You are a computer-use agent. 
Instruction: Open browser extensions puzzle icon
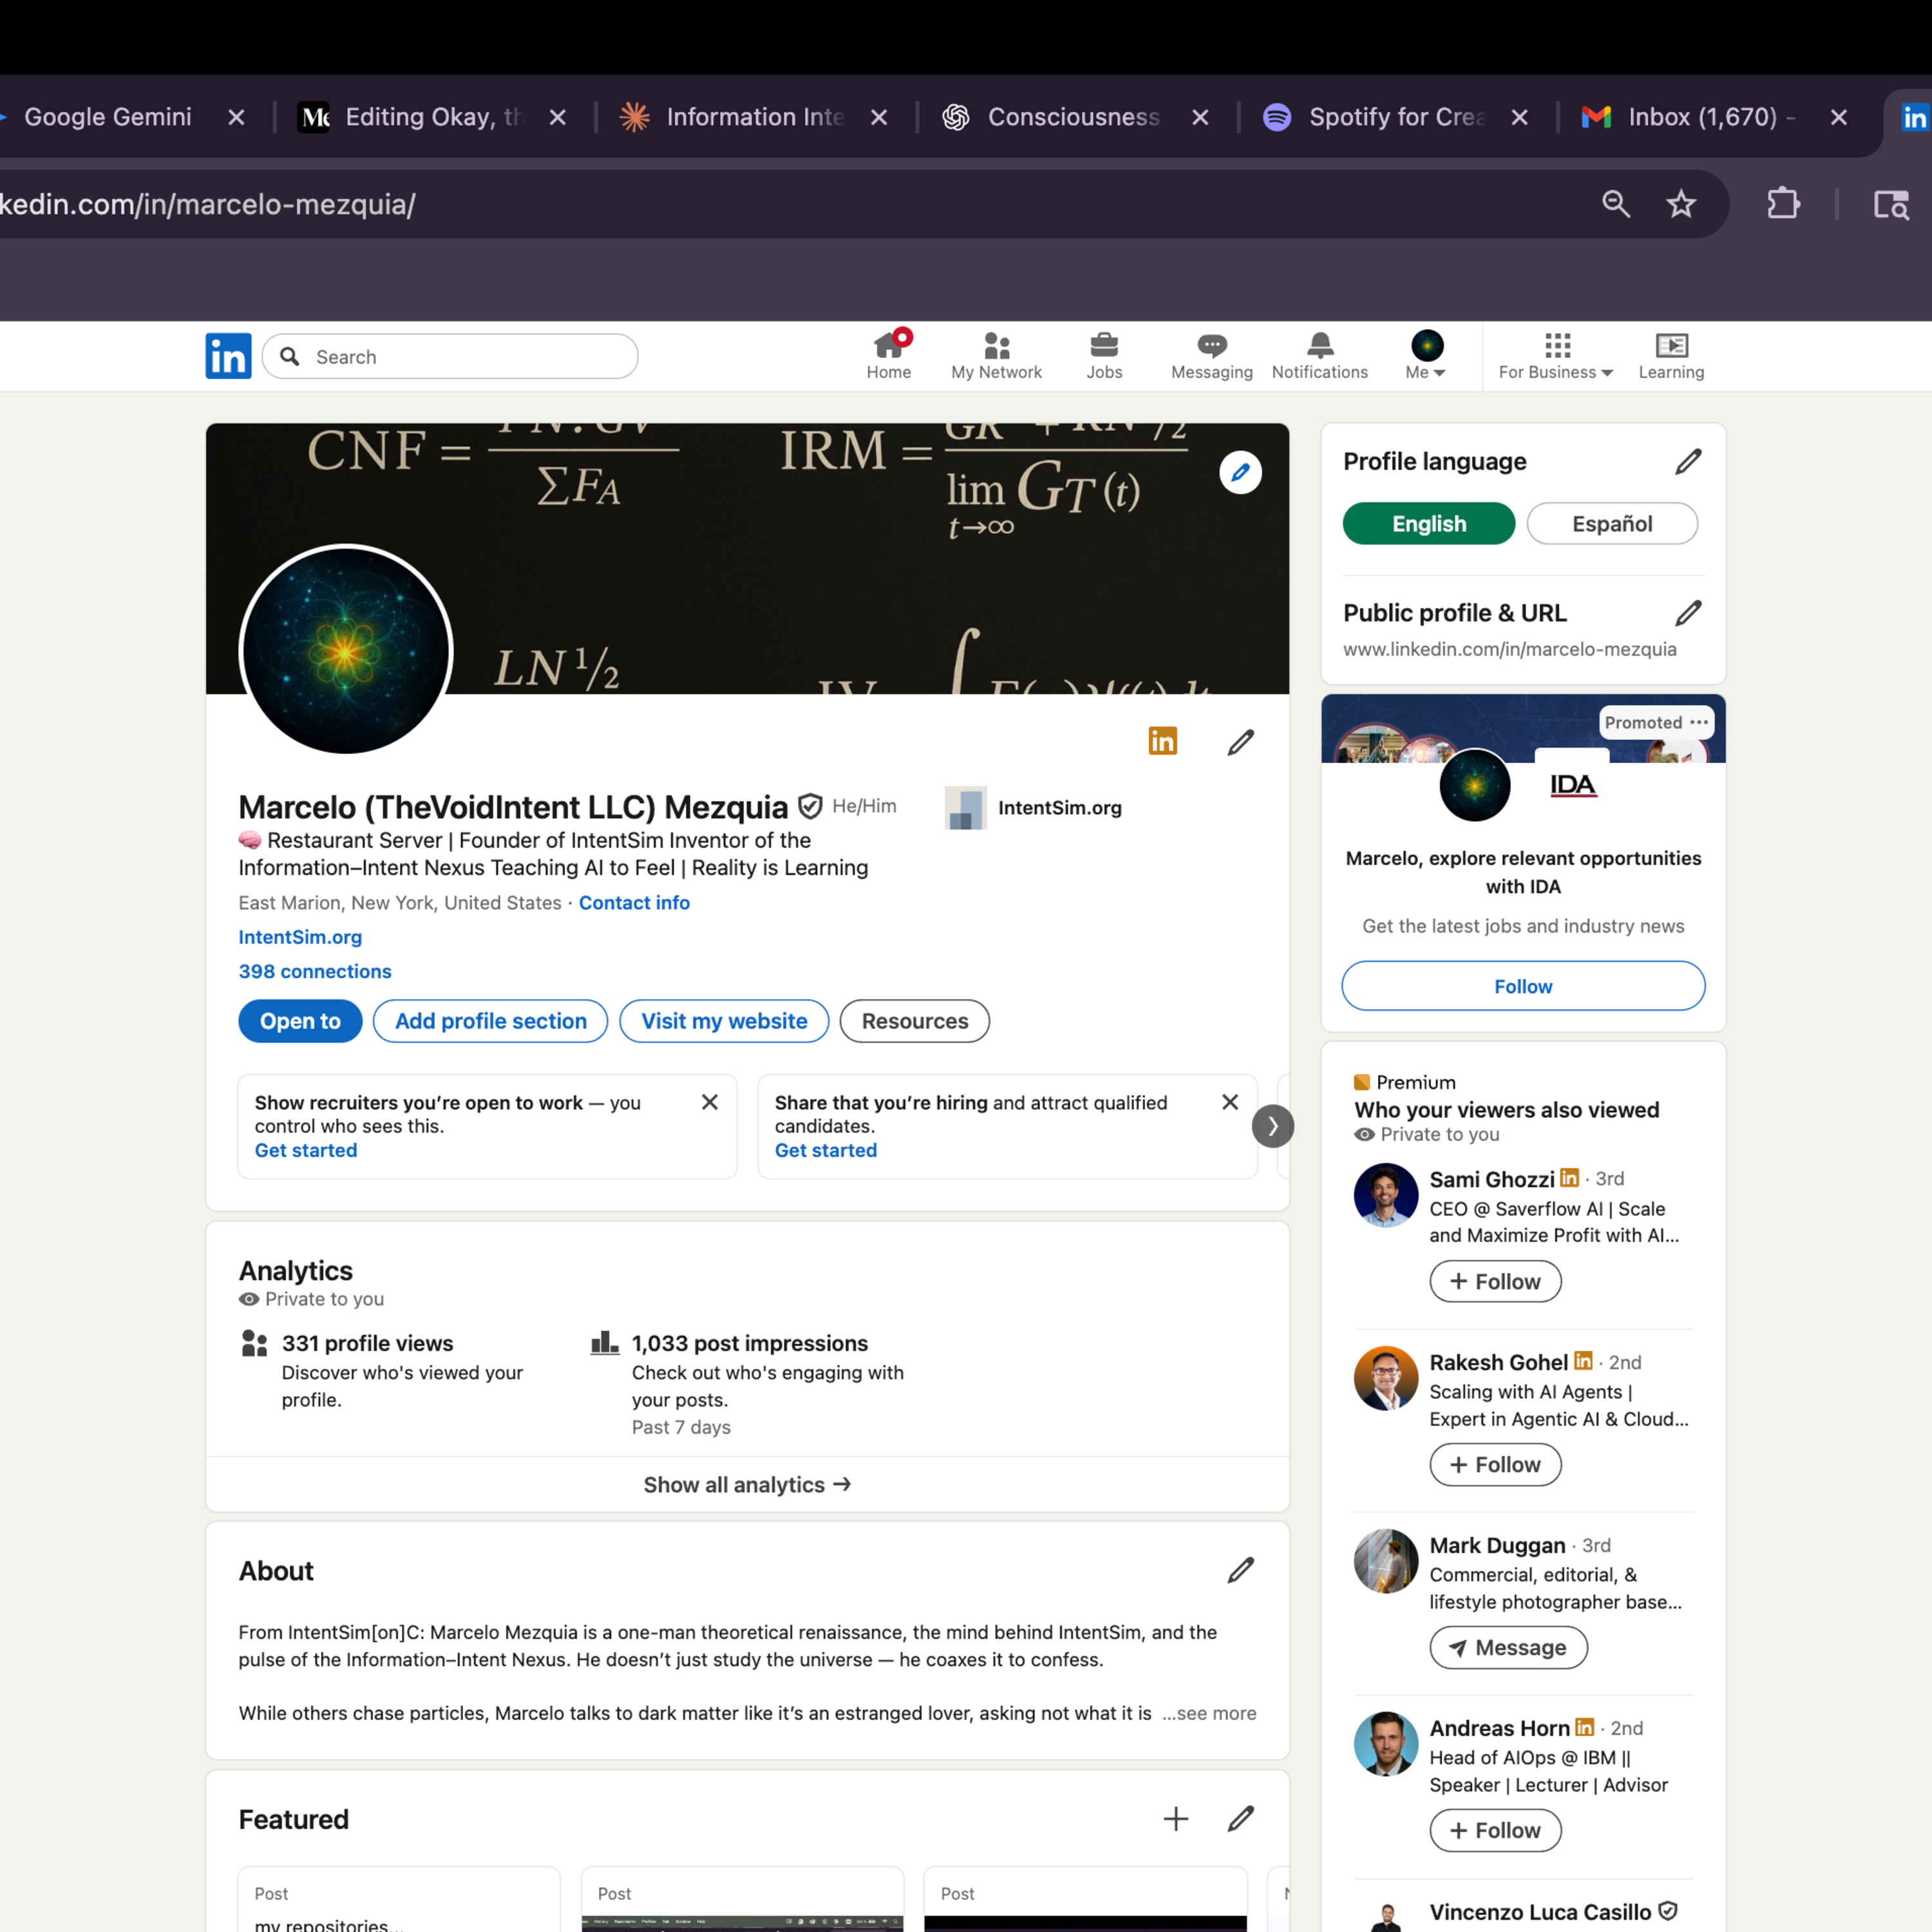1783,204
